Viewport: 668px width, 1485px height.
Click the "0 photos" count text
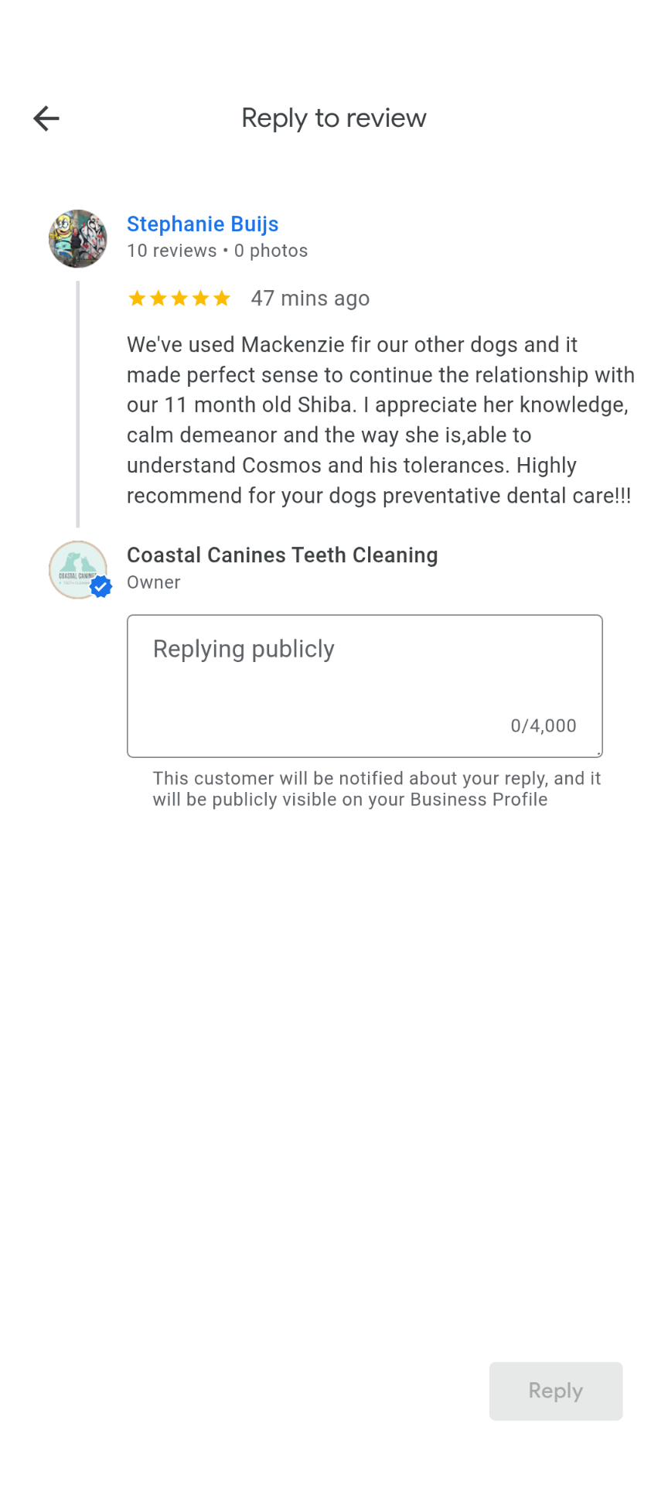point(271,251)
